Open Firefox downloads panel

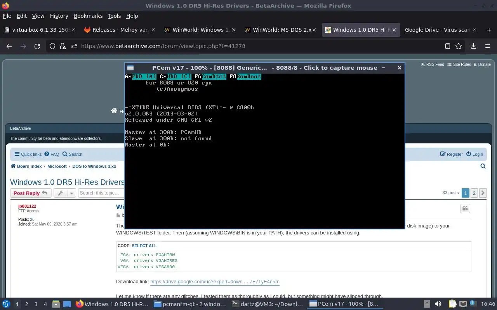[x=473, y=46]
